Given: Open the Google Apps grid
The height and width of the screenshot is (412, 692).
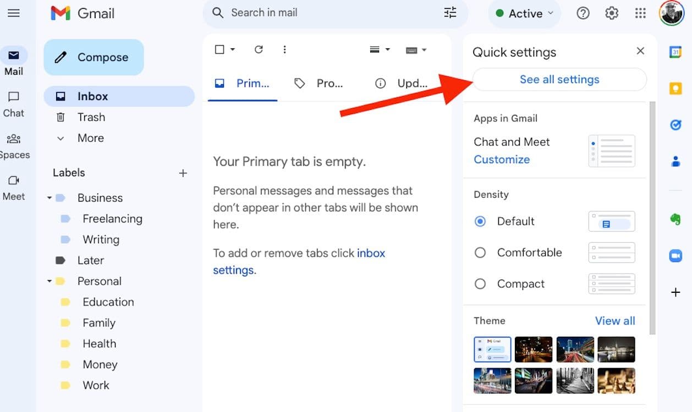Looking at the screenshot, I should tap(640, 13).
